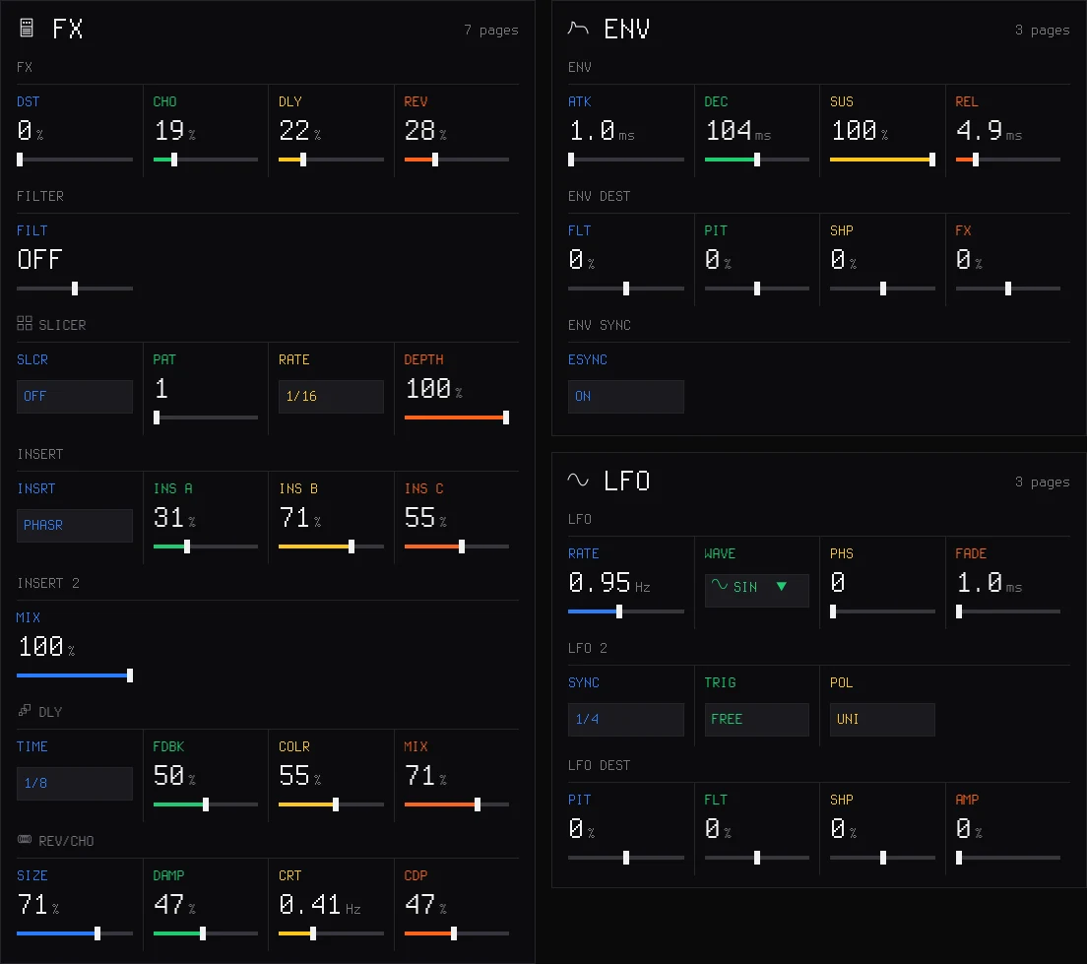Image resolution: width=1087 pixels, height=964 pixels.
Task: Adjust the INS C slider
Action: pyautogui.click(x=456, y=546)
